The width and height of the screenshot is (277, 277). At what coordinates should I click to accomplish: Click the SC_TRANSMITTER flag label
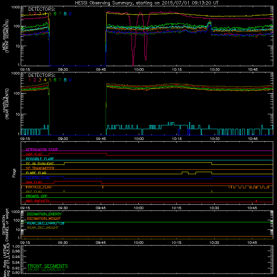pyautogui.click(x=40, y=168)
